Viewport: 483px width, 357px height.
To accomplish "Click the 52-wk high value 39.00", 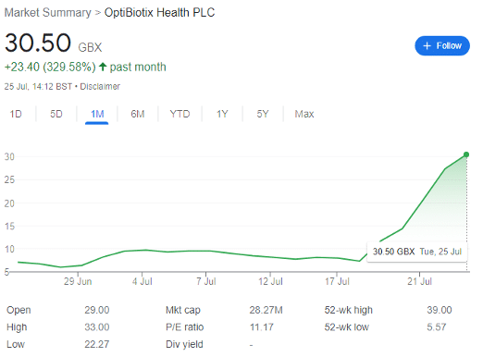I will pyautogui.click(x=440, y=310).
